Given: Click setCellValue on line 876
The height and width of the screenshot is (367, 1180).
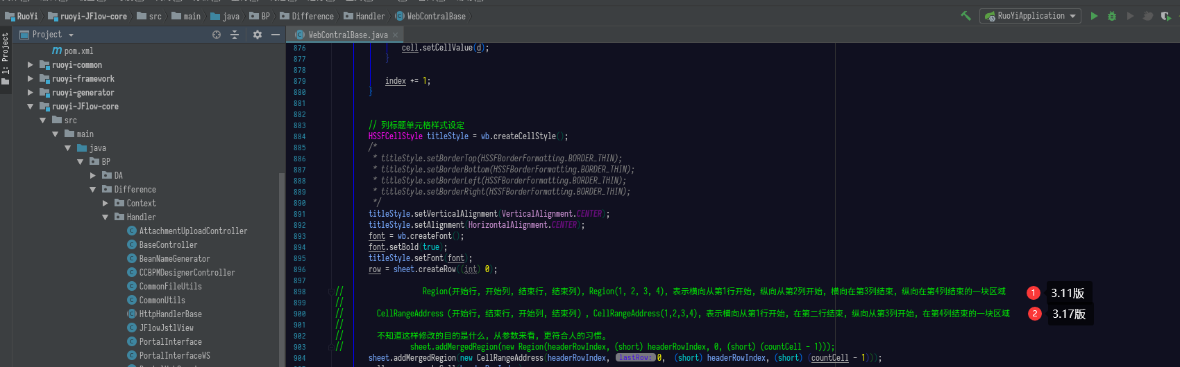Looking at the screenshot, I should [448, 48].
